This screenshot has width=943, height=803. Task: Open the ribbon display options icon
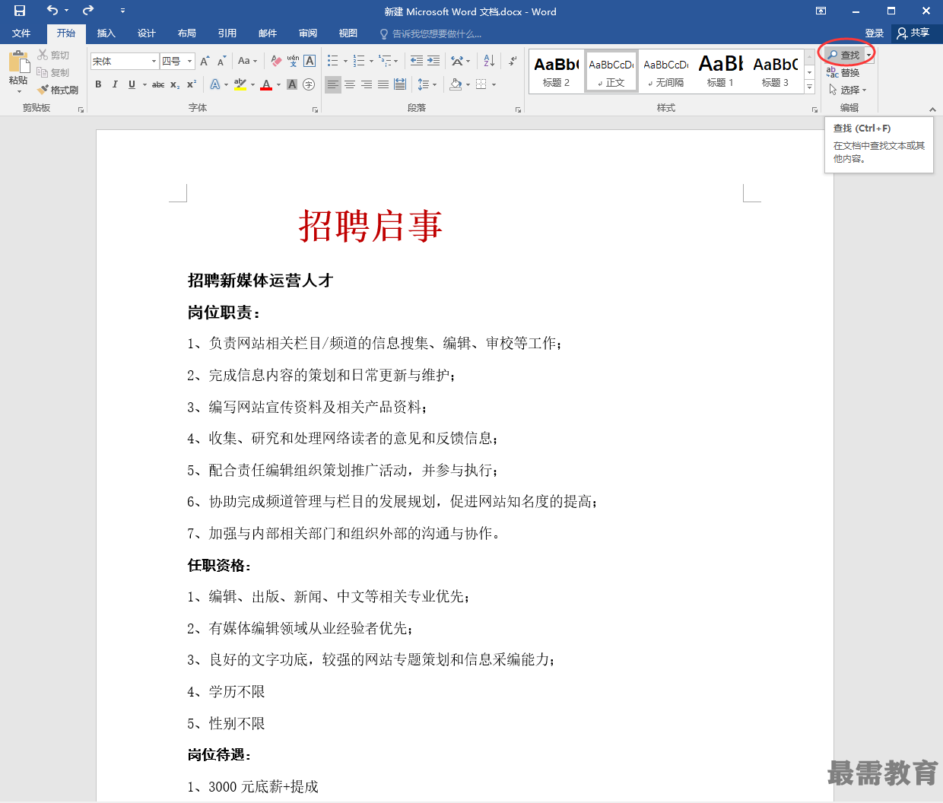[821, 11]
